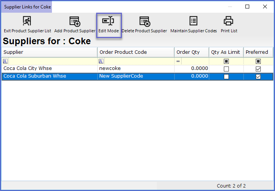This screenshot has height=191, width=275.
Task: Toggle Edit Mode in toolbar
Action: [x=108, y=22]
